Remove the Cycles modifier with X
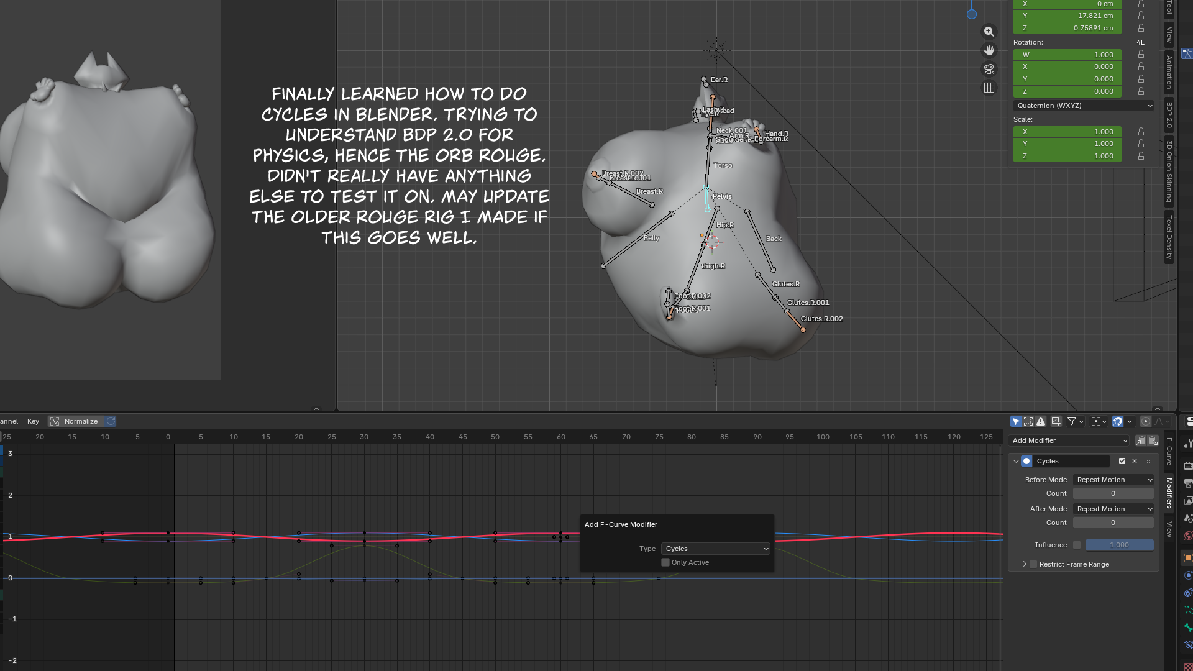The image size is (1193, 671). click(x=1135, y=461)
